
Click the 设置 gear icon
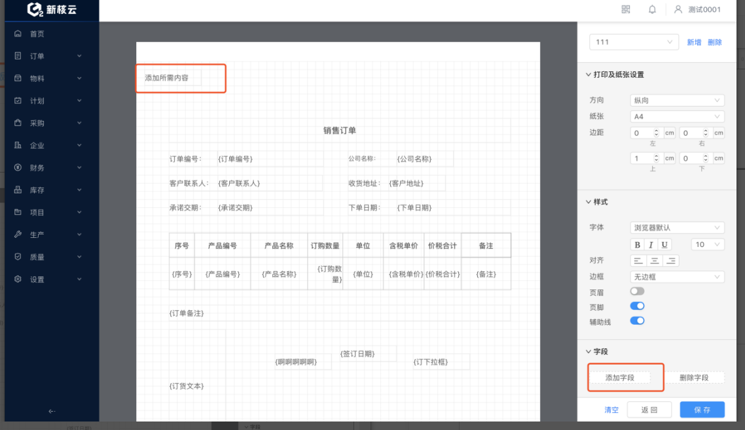pyautogui.click(x=18, y=279)
